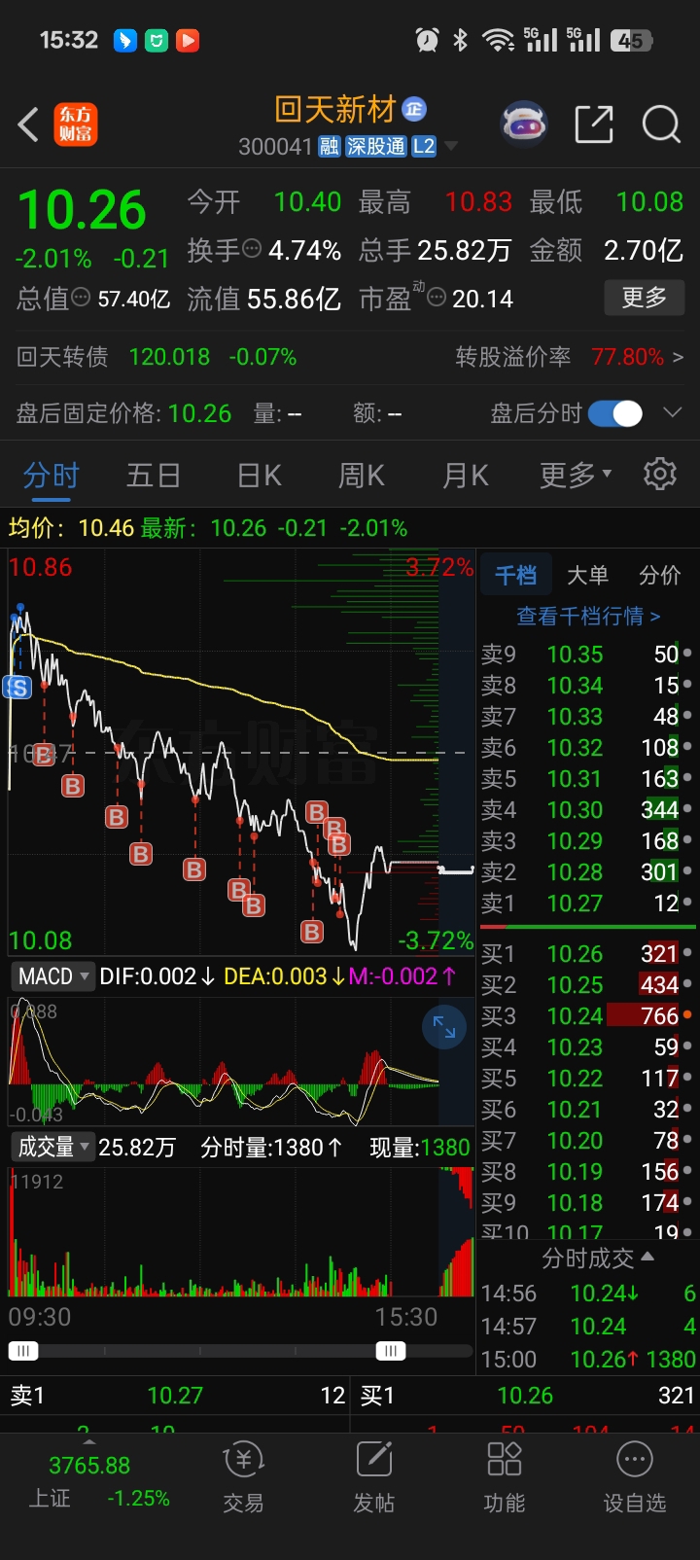Open chart settings gear icon
This screenshot has width=700, height=1560.
660,474
